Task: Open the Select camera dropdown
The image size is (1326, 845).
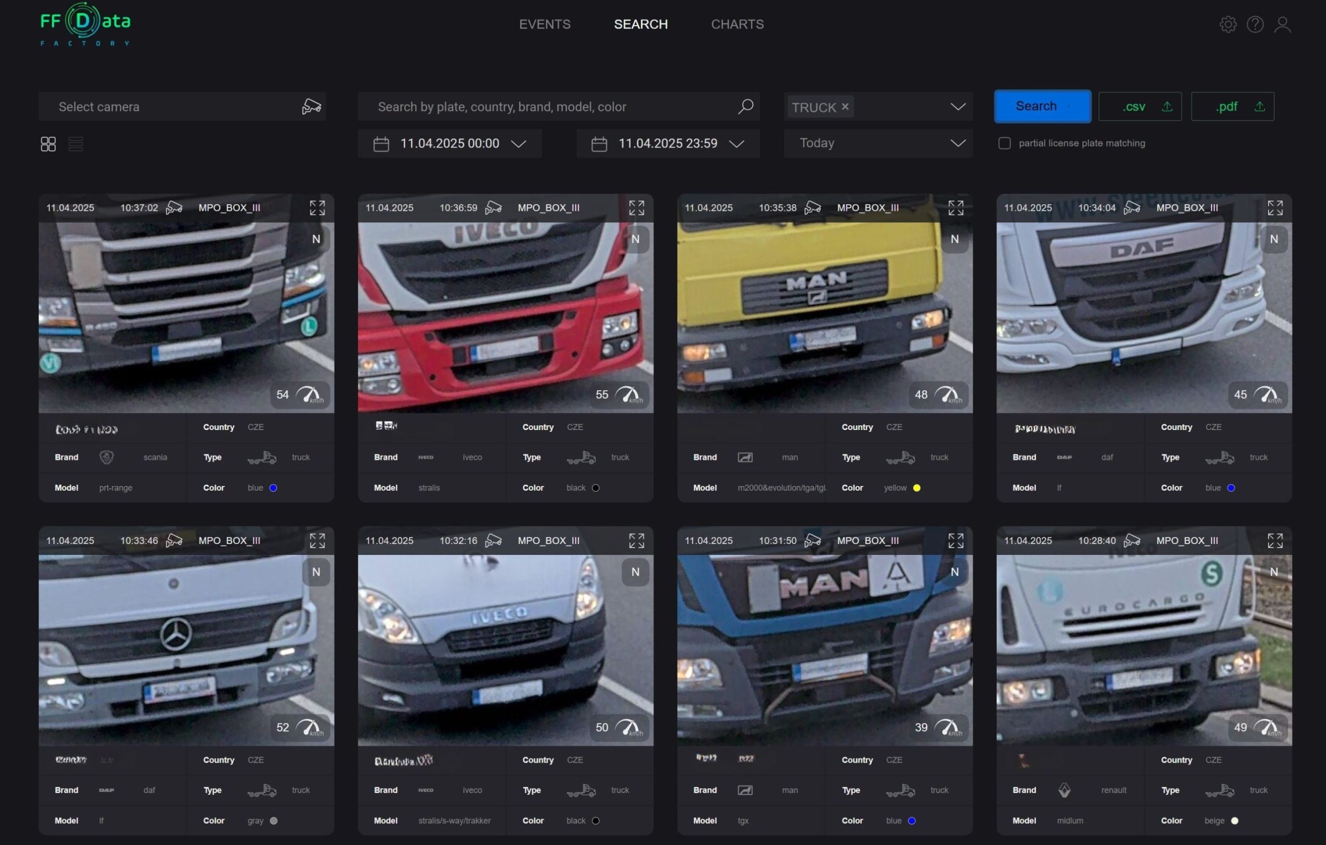Action: pos(182,106)
